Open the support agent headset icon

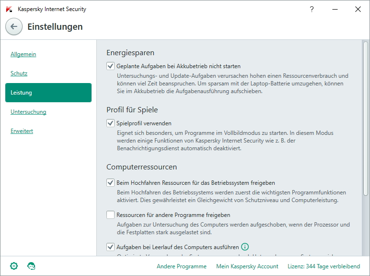pyautogui.click(x=31, y=266)
